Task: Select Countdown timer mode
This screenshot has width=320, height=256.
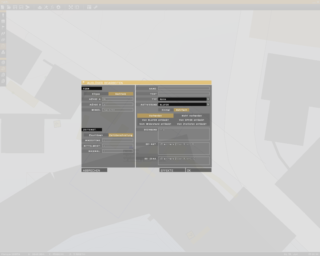Action: click(x=96, y=135)
